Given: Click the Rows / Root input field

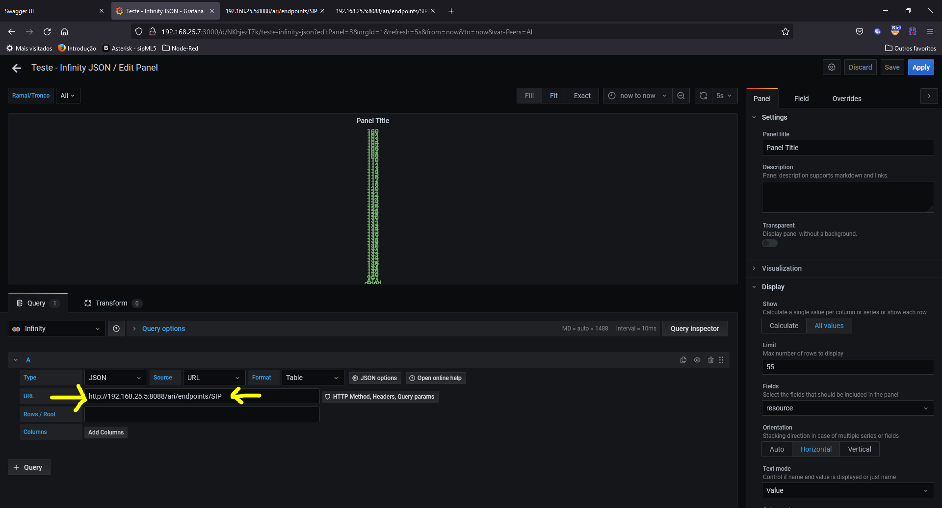Looking at the screenshot, I should point(202,414).
